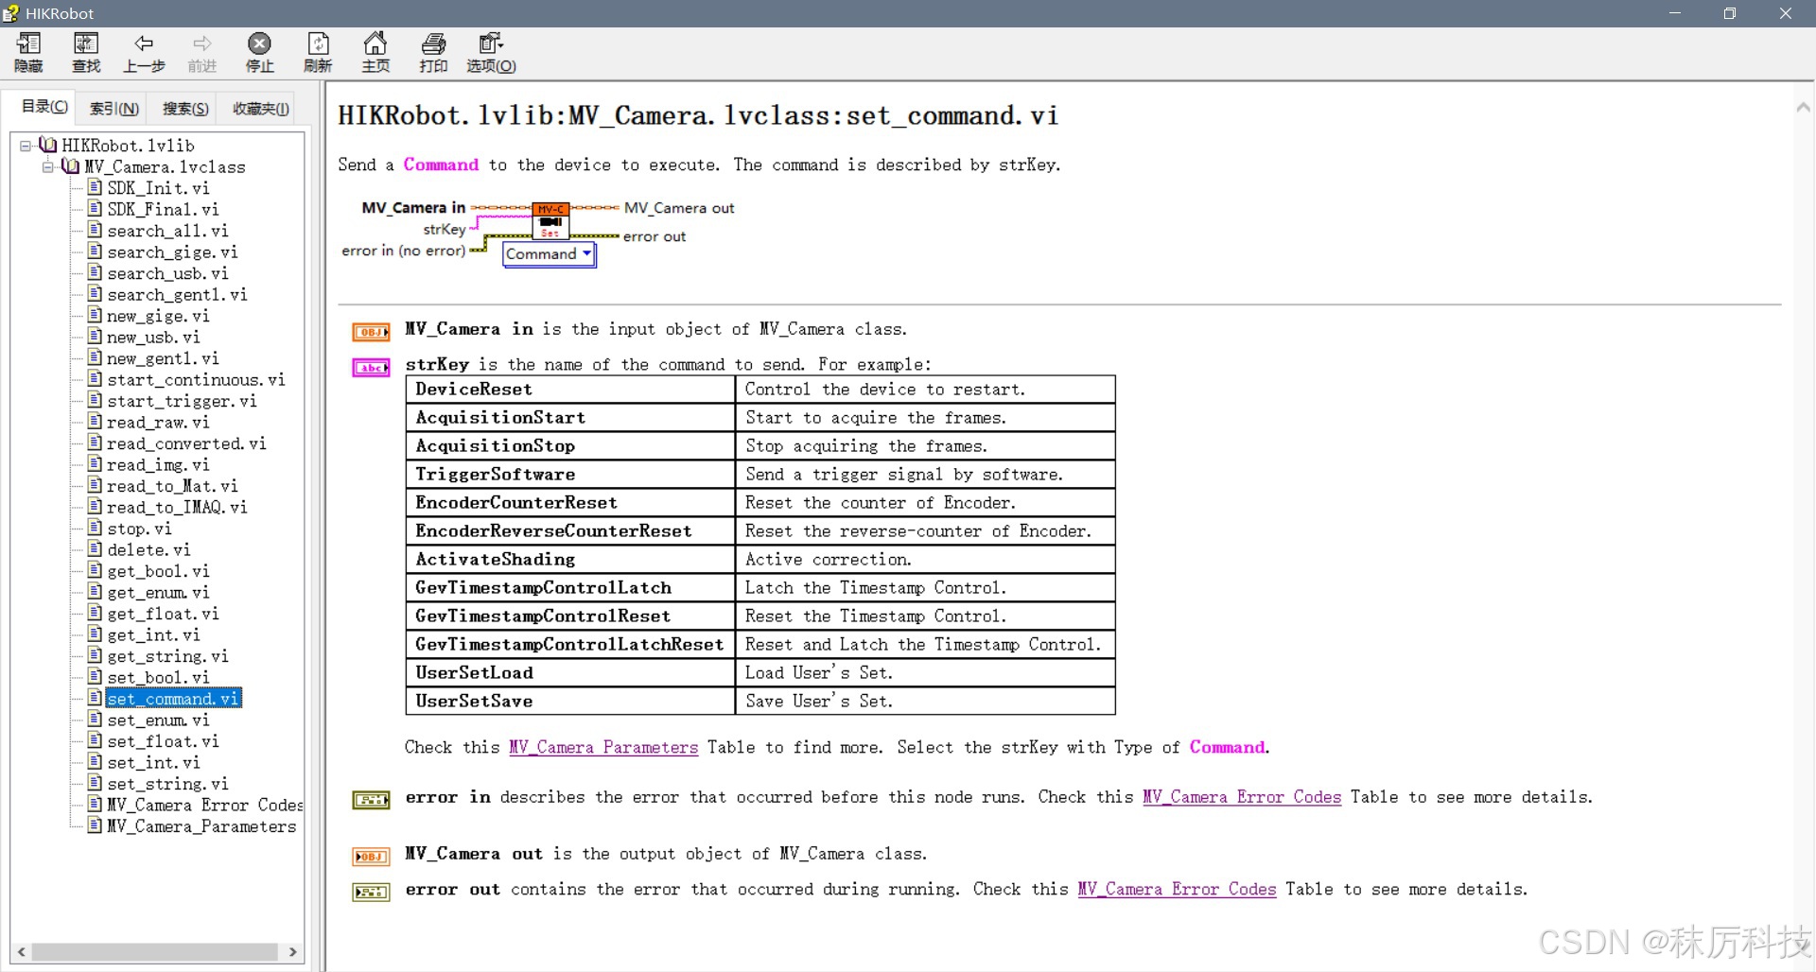Open read_to_Mat.vi topic

click(172, 486)
